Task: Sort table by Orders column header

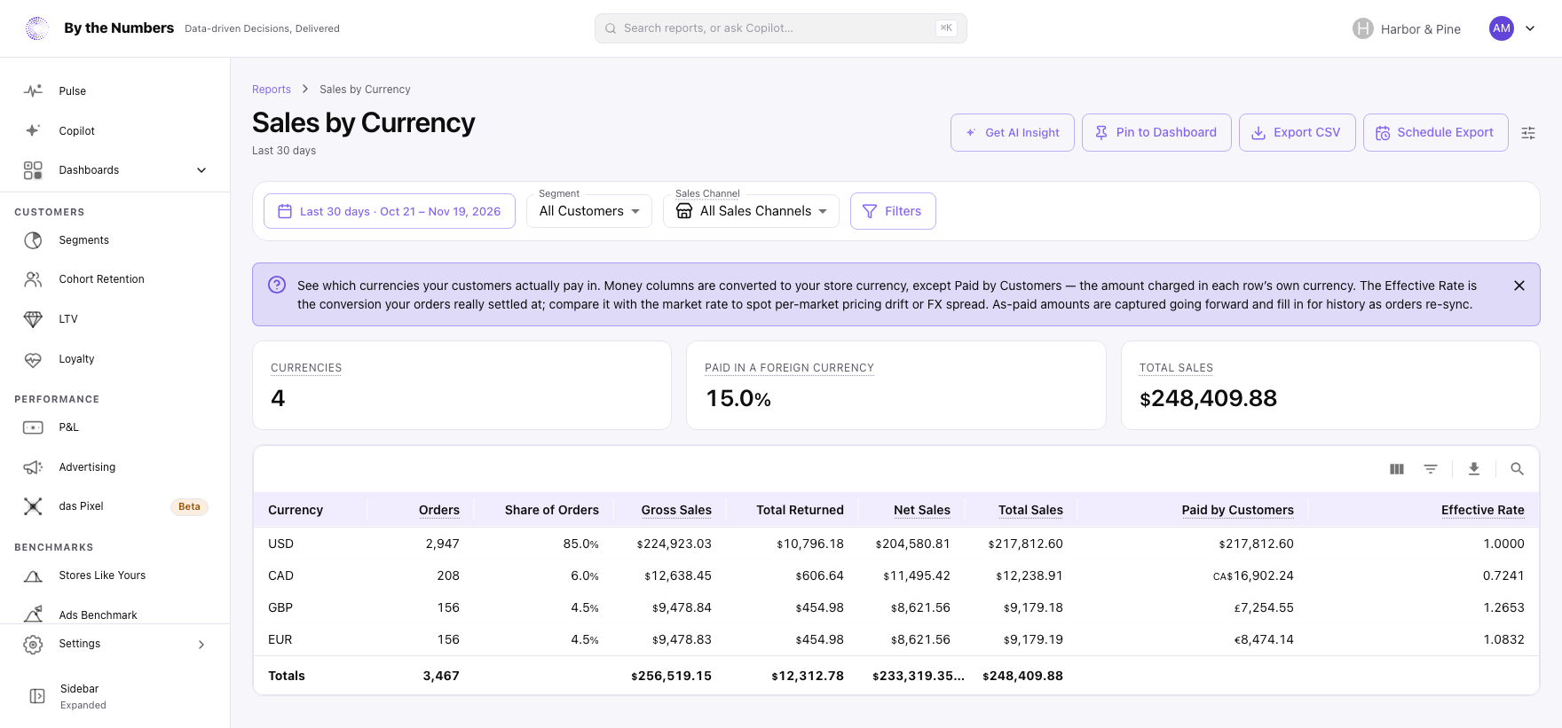Action: 439,510
